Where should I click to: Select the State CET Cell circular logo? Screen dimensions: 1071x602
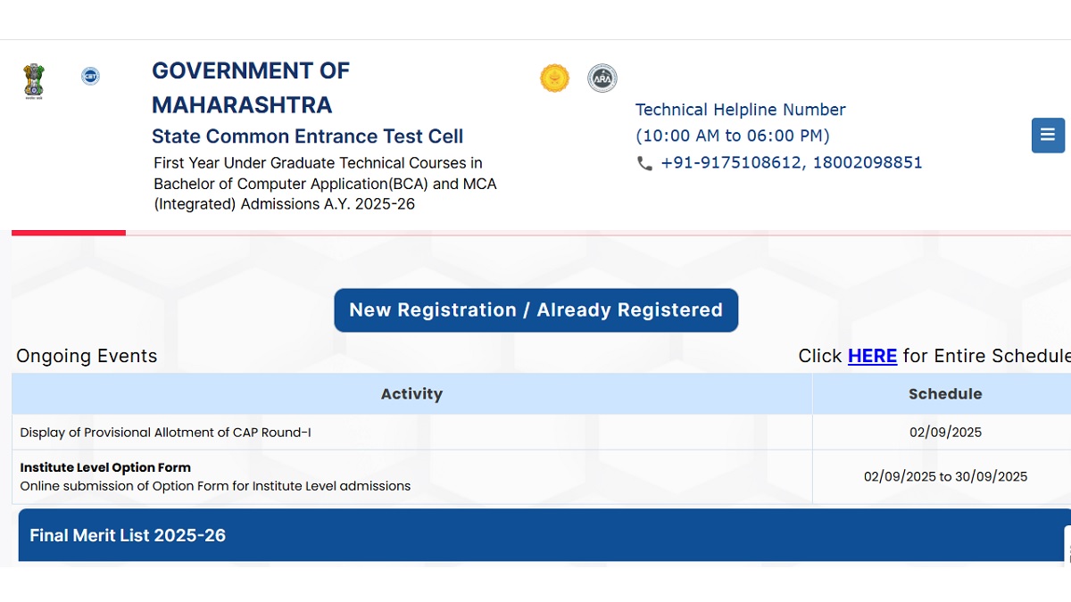[x=90, y=76]
